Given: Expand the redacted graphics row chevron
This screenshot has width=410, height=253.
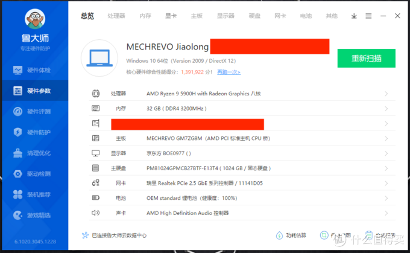Looking at the screenshot, I should [386, 124].
